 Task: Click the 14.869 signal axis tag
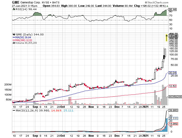[x=173, y=124]
